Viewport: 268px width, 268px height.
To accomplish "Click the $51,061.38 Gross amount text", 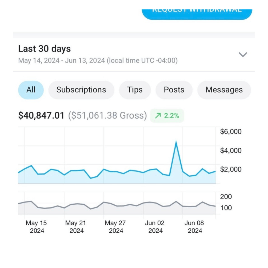I will pos(108,115).
